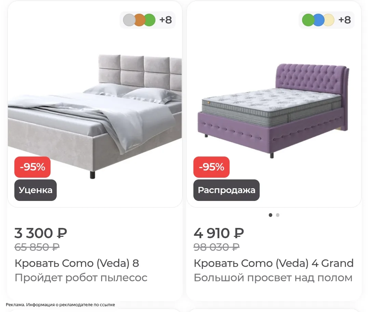Switch to first image carousel dot
This screenshot has height=312, width=369.
[x=270, y=215]
